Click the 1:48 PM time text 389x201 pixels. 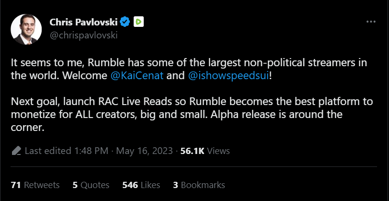click(91, 151)
